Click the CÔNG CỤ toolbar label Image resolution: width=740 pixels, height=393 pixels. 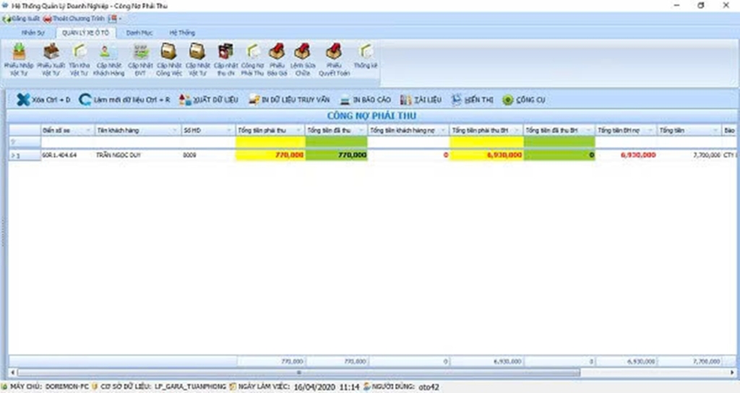coord(530,100)
